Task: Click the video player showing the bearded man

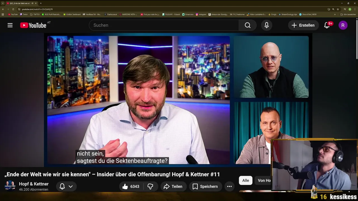Action: [x=138, y=100]
